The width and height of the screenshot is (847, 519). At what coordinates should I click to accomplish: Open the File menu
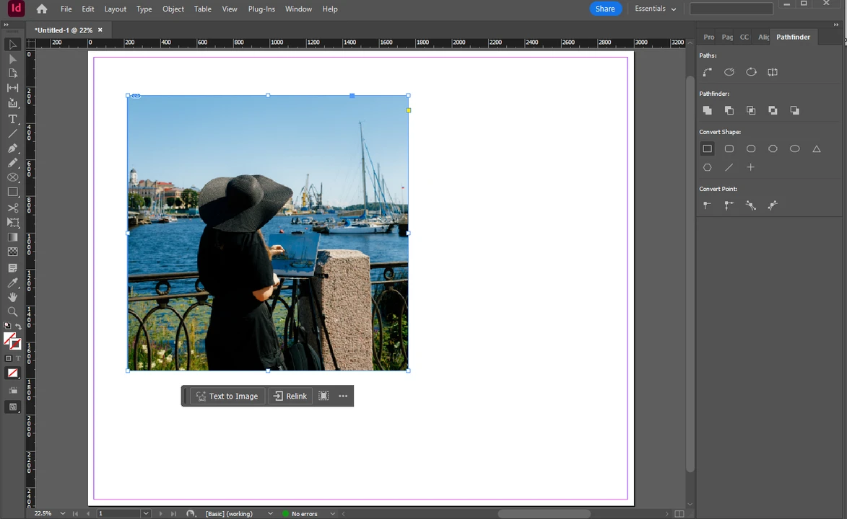click(x=66, y=9)
